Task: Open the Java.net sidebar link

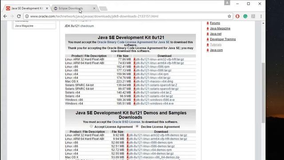Action: coord(216,34)
